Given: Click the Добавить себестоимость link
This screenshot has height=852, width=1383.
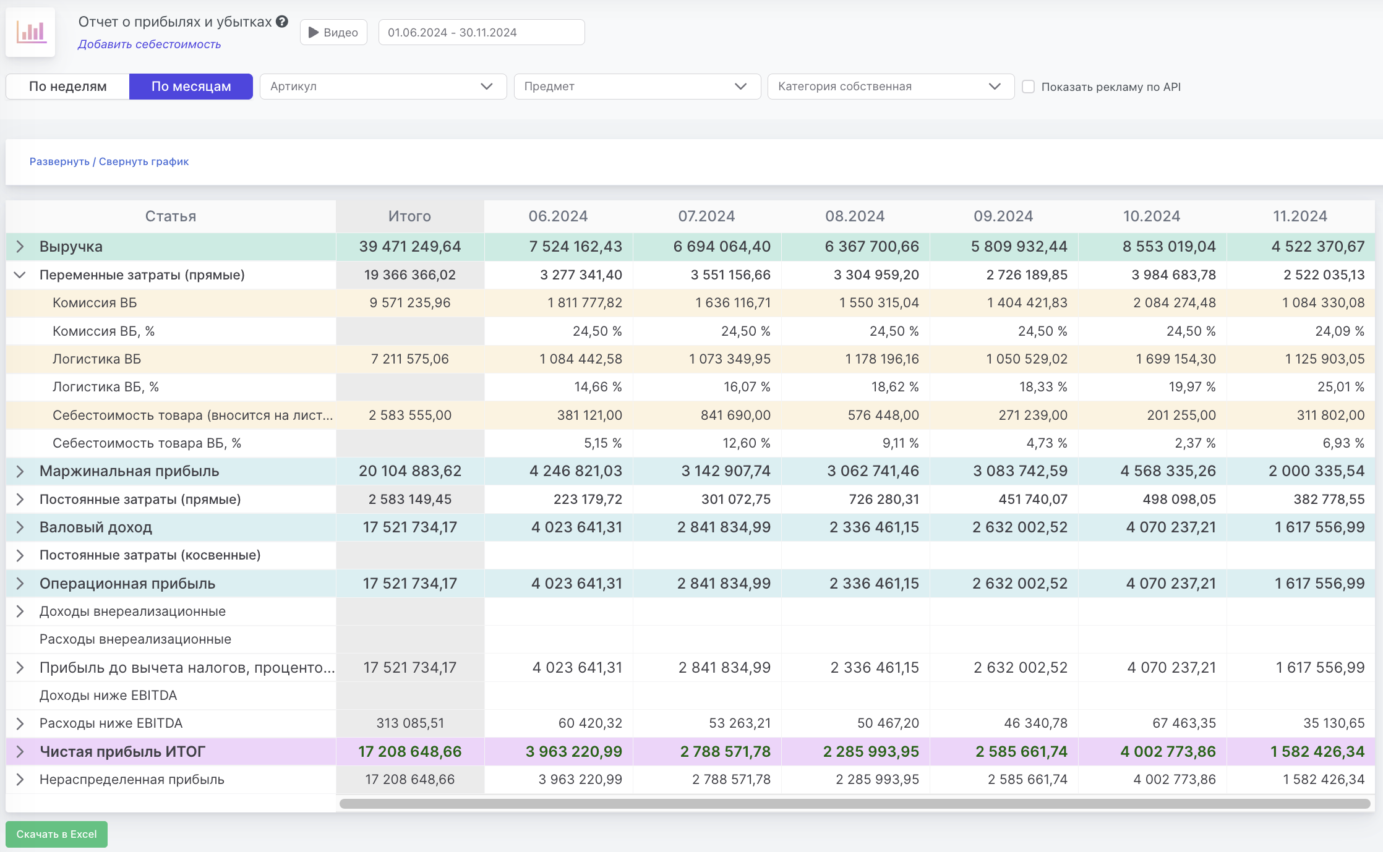Looking at the screenshot, I should click(149, 45).
